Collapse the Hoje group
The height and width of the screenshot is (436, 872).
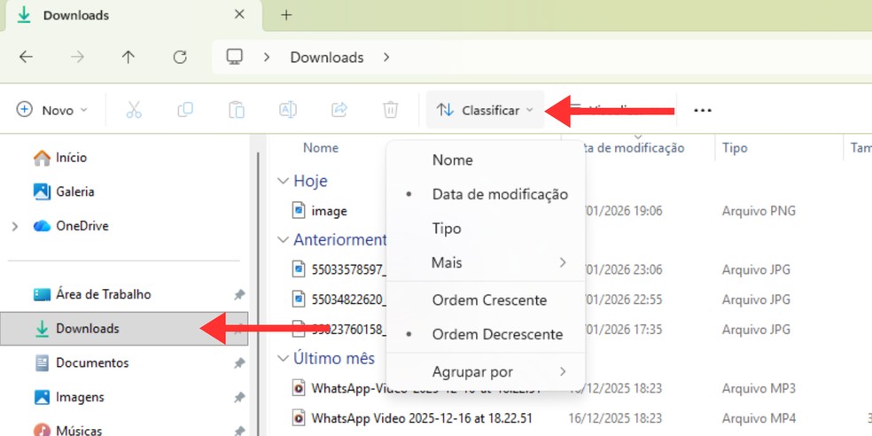283,182
